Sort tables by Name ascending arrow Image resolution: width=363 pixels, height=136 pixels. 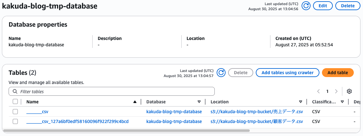click(x=135, y=102)
